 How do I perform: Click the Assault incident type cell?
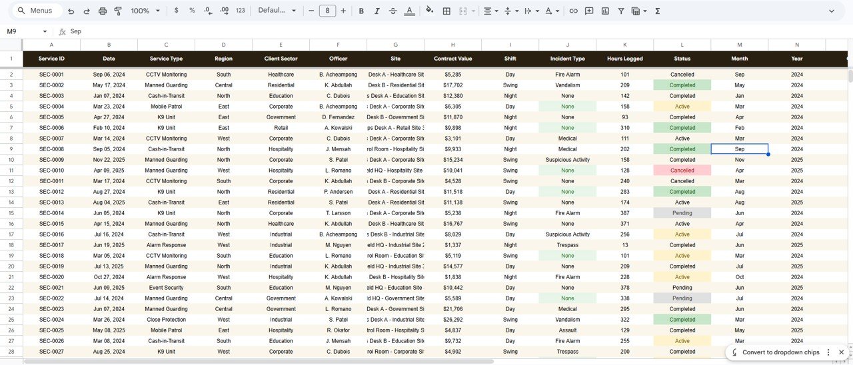point(567,330)
